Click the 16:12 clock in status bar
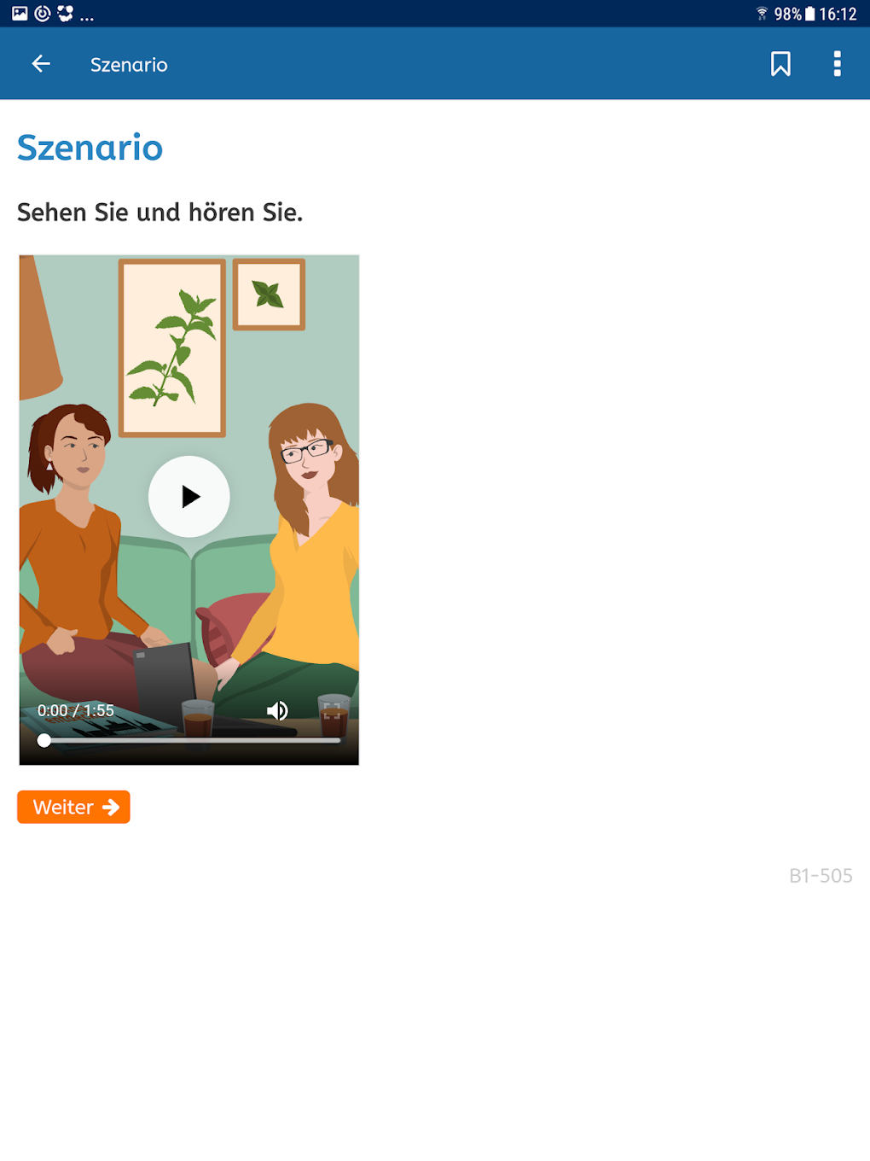 tap(838, 14)
